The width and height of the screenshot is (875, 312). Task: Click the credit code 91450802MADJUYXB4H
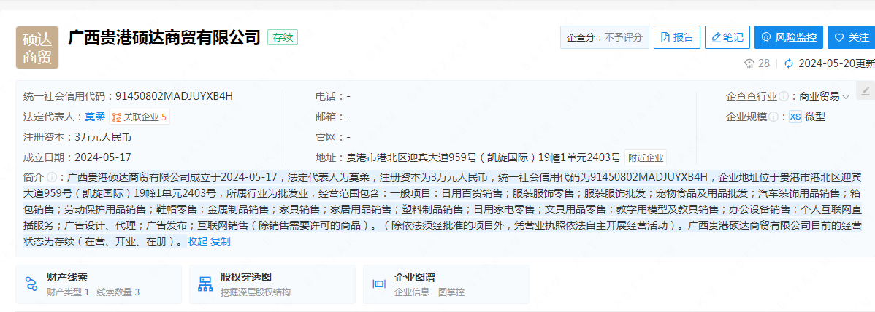[174, 96]
